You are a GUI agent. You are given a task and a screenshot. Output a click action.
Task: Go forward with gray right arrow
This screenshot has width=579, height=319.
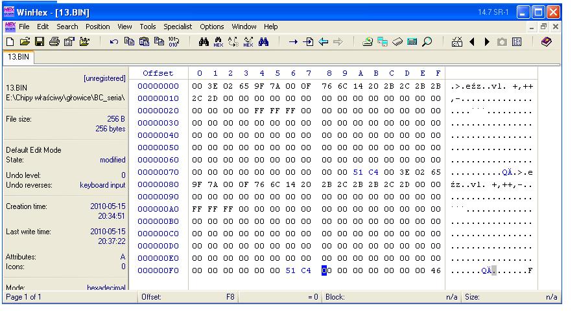[338, 41]
